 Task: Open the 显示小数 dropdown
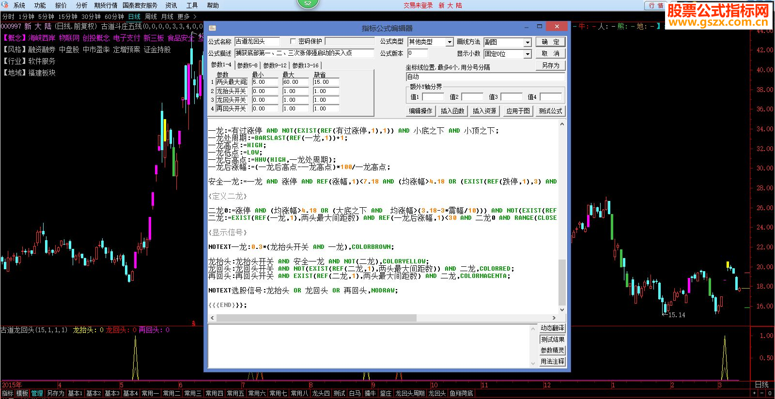click(x=527, y=54)
